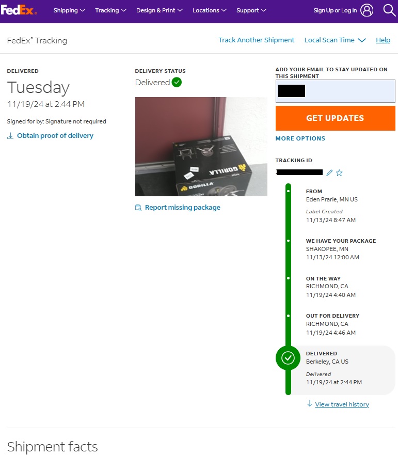Open the Locations menu
Image resolution: width=398 pixels, height=470 pixels.
pos(210,10)
